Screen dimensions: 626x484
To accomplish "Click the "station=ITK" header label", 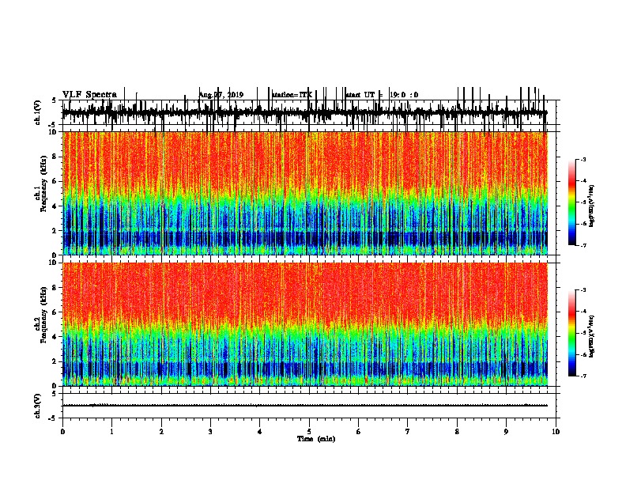I will tap(292, 95).
